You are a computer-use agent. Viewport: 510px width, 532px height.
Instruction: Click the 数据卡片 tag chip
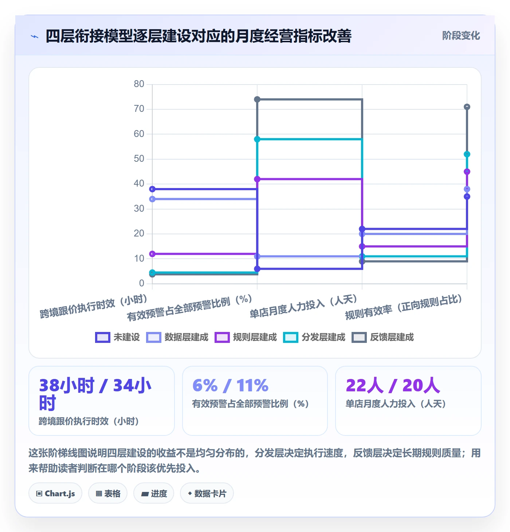(207, 493)
